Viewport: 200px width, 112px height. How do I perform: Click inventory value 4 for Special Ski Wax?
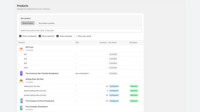point(107,91)
